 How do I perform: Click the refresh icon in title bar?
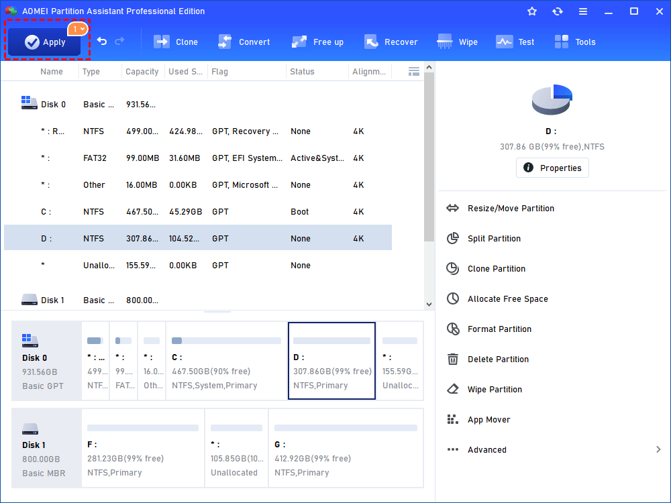coord(557,11)
